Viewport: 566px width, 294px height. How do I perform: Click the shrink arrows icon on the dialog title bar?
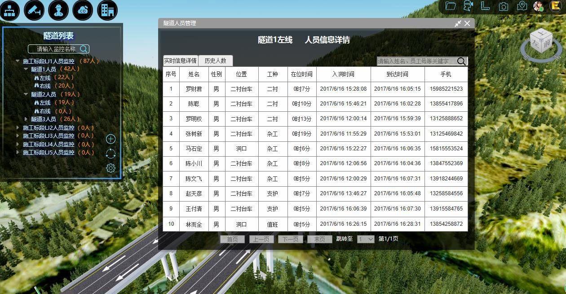(458, 23)
